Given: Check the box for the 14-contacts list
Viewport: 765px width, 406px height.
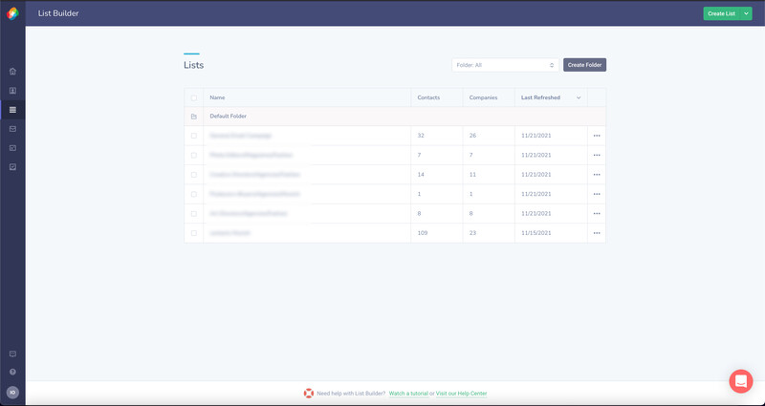Looking at the screenshot, I should point(194,175).
